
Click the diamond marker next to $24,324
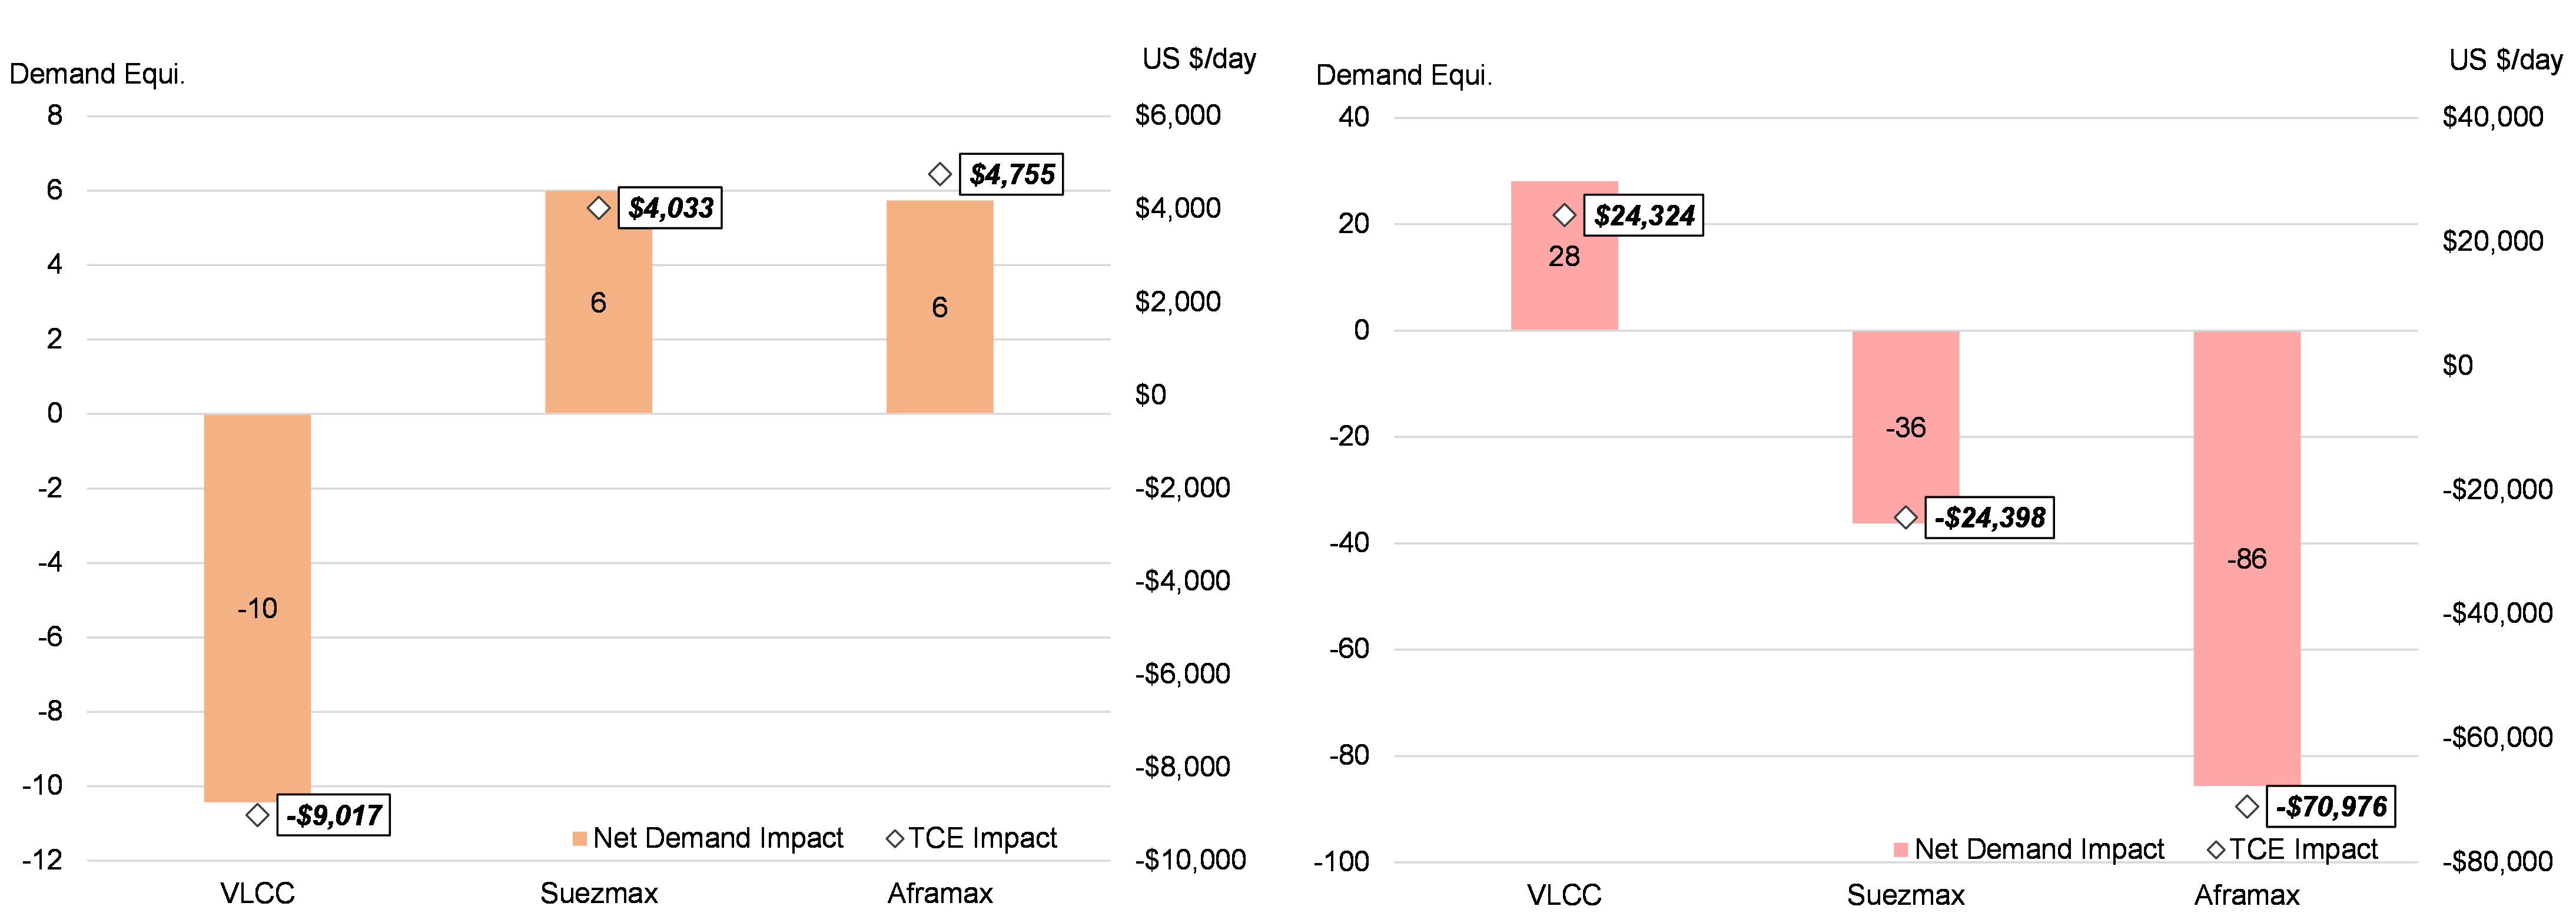(x=1564, y=215)
